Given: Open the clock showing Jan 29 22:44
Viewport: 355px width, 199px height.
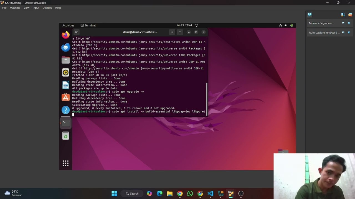Looking at the screenshot, I should [184, 25].
